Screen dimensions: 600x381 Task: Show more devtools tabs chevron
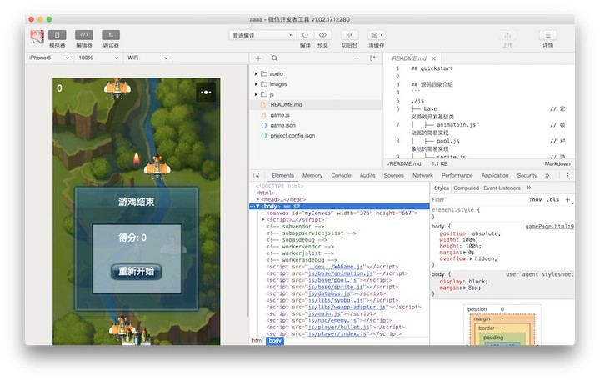tap(547, 175)
